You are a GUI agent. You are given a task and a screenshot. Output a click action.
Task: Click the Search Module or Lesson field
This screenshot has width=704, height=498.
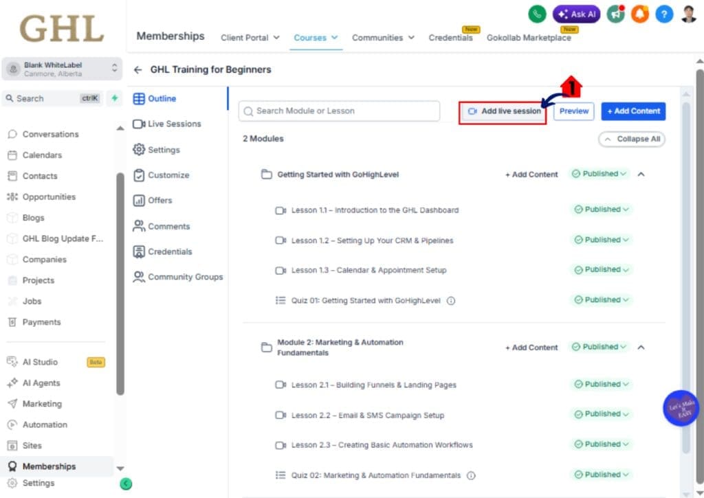[x=339, y=111]
